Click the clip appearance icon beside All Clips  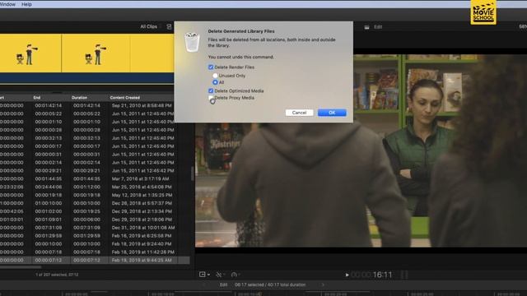tap(169, 26)
